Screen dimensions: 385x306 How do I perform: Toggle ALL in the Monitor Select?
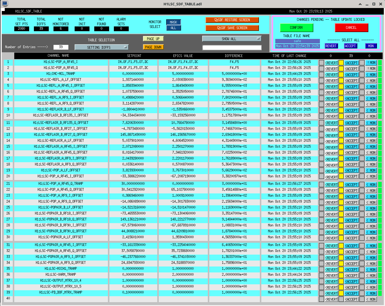173,28
